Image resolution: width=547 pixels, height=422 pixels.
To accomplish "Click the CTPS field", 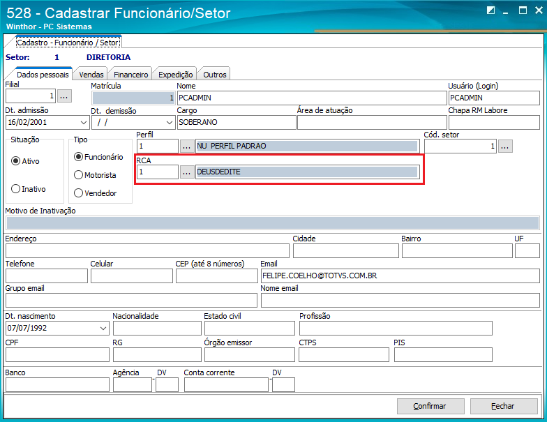I will pos(344,354).
